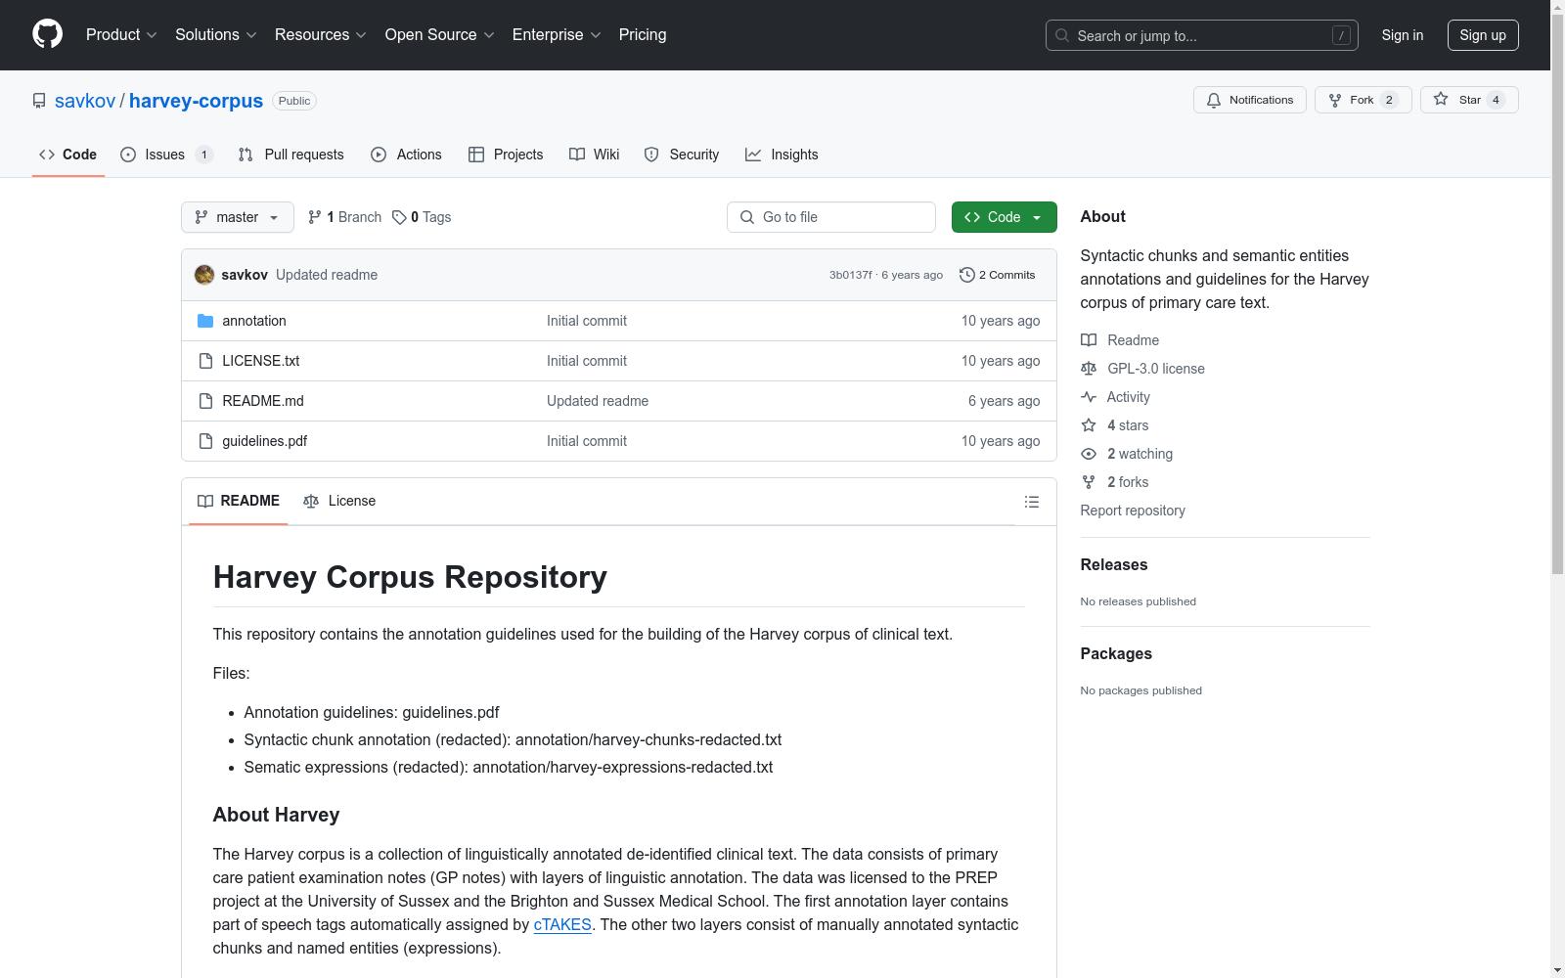The image size is (1565, 978).
Task: Click the book icon beside Readme
Action: (x=1089, y=340)
